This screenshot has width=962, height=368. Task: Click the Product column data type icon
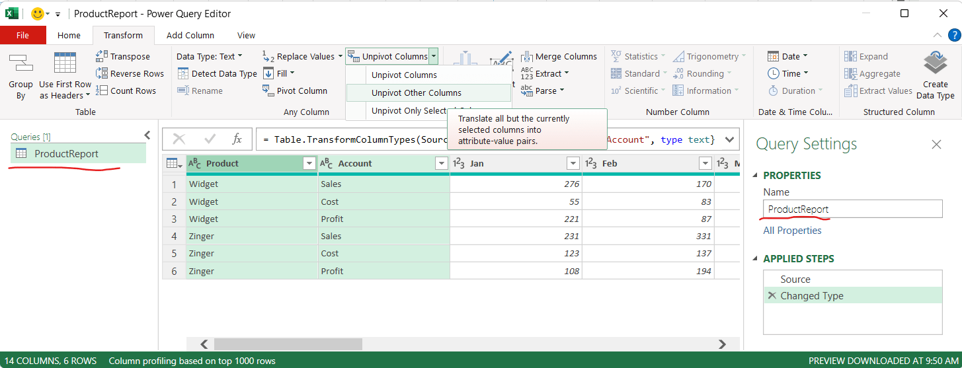195,163
